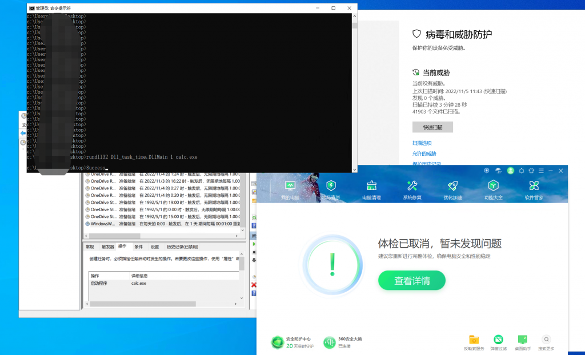The image size is (585, 355).
Task: Click the 病毒和威胁防护 heading
Action: pos(459,35)
